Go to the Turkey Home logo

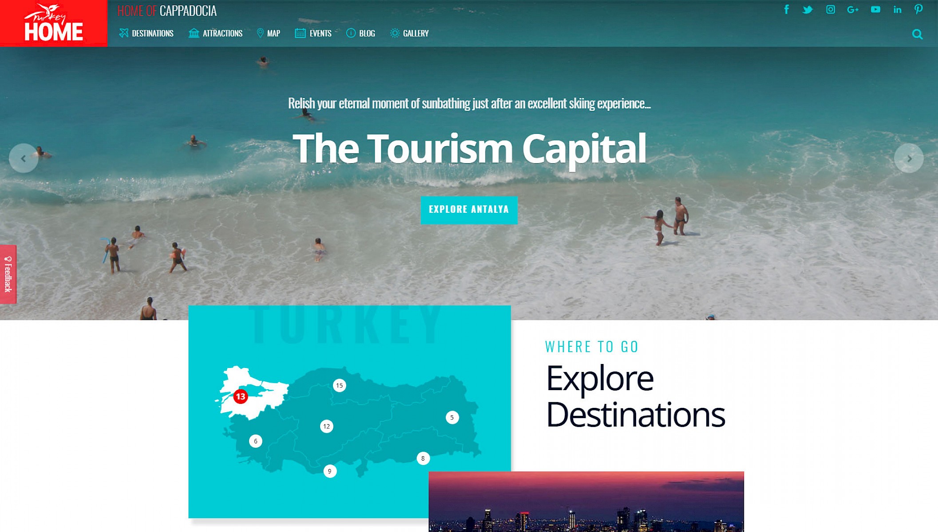click(x=54, y=23)
